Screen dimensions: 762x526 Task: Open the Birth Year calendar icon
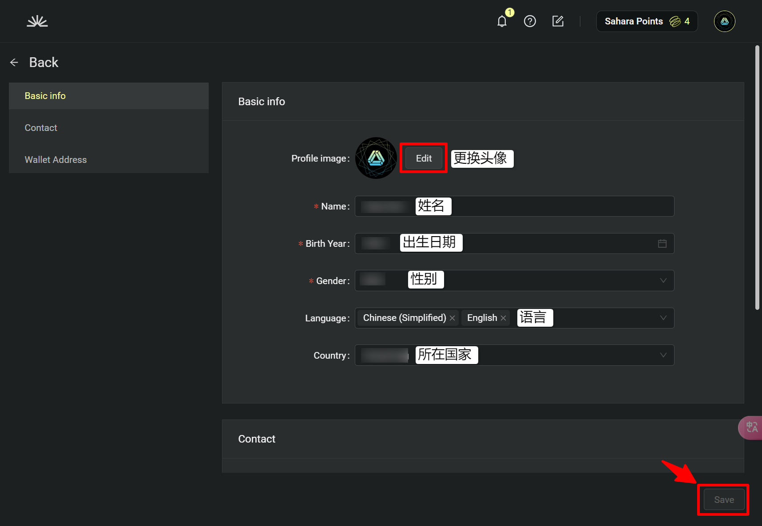click(662, 244)
